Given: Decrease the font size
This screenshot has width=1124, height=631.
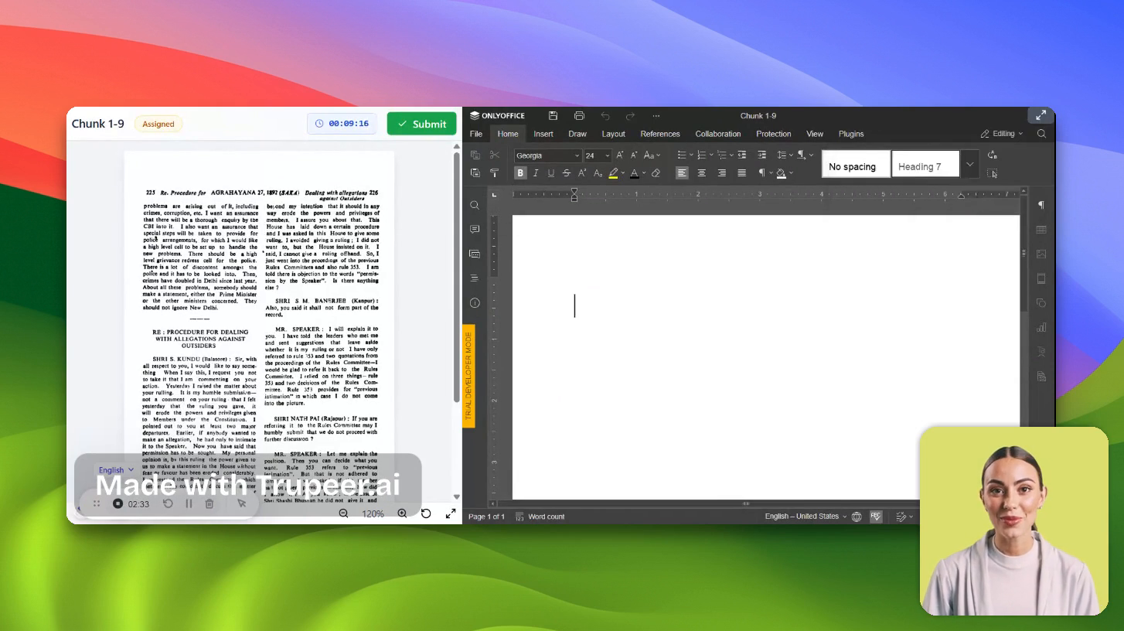Looking at the screenshot, I should (x=634, y=155).
